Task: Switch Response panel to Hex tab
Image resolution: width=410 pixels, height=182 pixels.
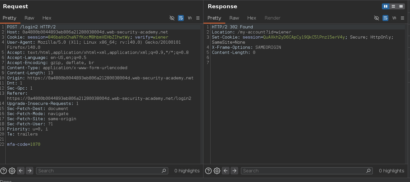Action: coord(252,18)
